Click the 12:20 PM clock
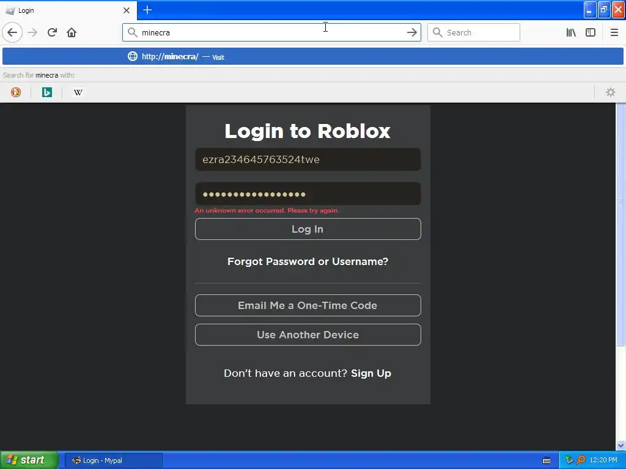 603,460
